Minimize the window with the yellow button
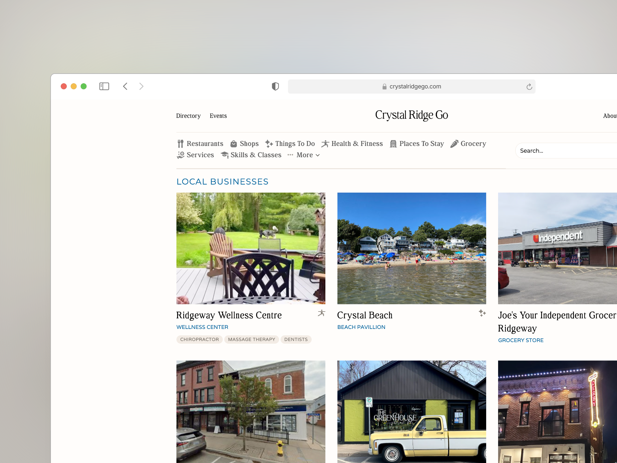Viewport: 617px width, 463px height. (x=74, y=86)
